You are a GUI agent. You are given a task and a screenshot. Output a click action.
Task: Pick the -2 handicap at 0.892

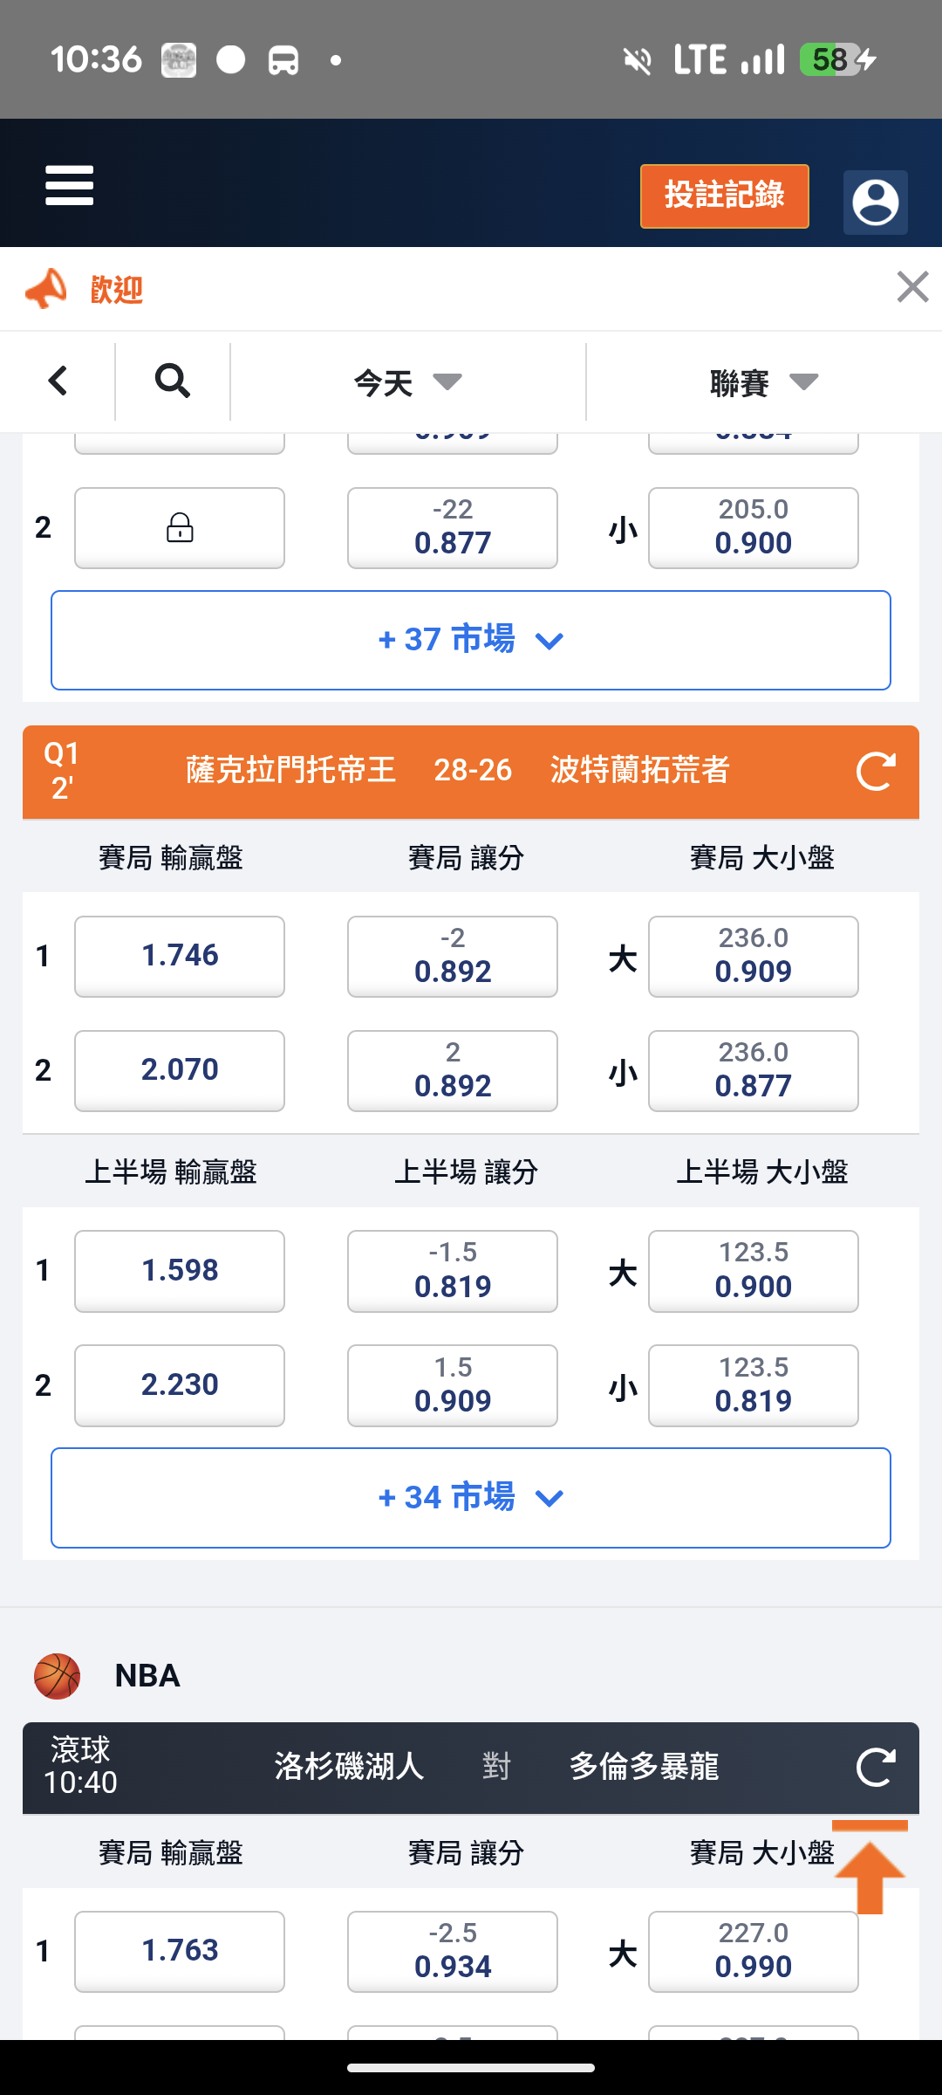[x=452, y=956]
